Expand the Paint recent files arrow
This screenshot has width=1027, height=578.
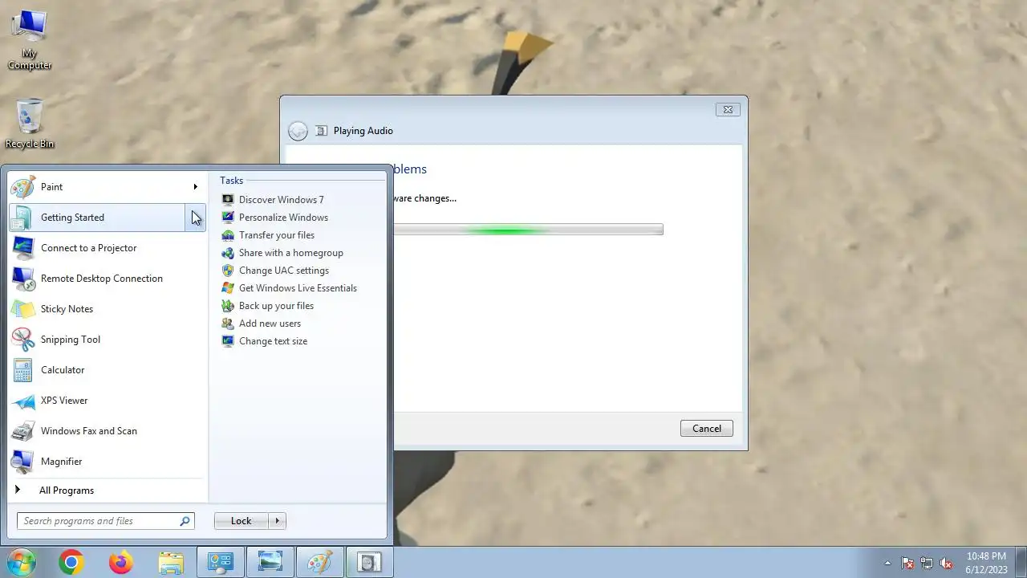pos(195,187)
